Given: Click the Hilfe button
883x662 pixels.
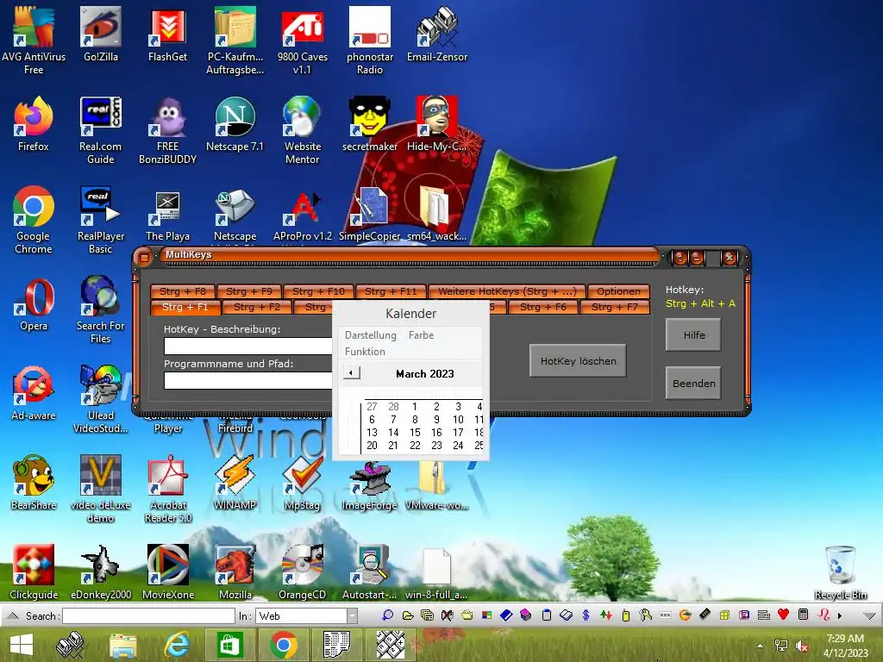Looking at the screenshot, I should coord(693,335).
